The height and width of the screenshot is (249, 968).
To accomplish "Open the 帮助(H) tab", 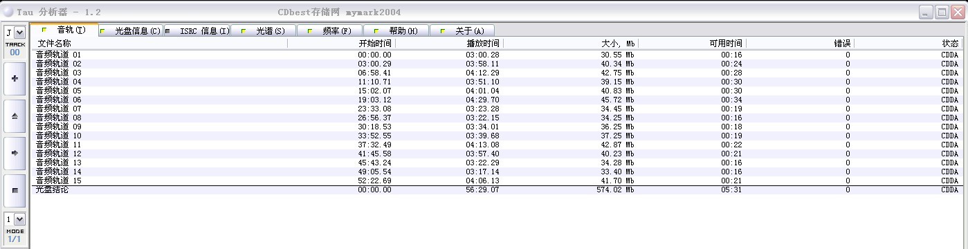I will pos(396,31).
